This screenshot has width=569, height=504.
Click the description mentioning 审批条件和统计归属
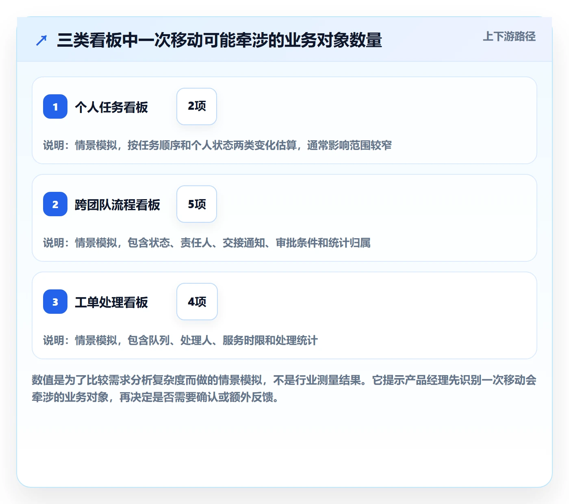click(207, 243)
